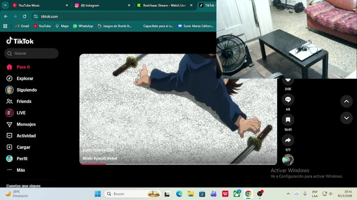This screenshot has width=357, height=200.
Task: Click the TikTok logo
Action: [20, 41]
